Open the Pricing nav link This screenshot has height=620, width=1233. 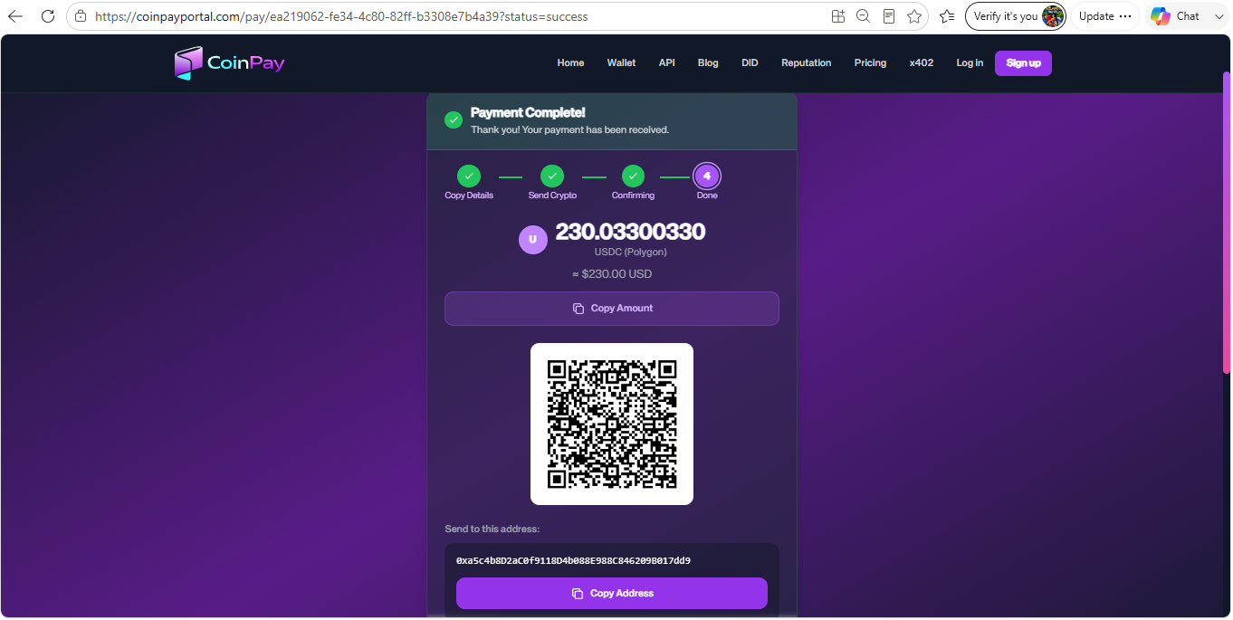[870, 63]
